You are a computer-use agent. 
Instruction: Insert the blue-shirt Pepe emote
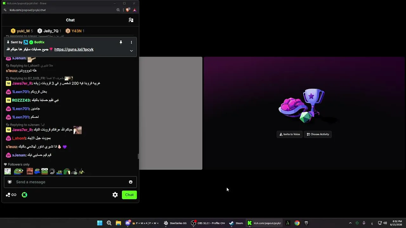coord(37,171)
